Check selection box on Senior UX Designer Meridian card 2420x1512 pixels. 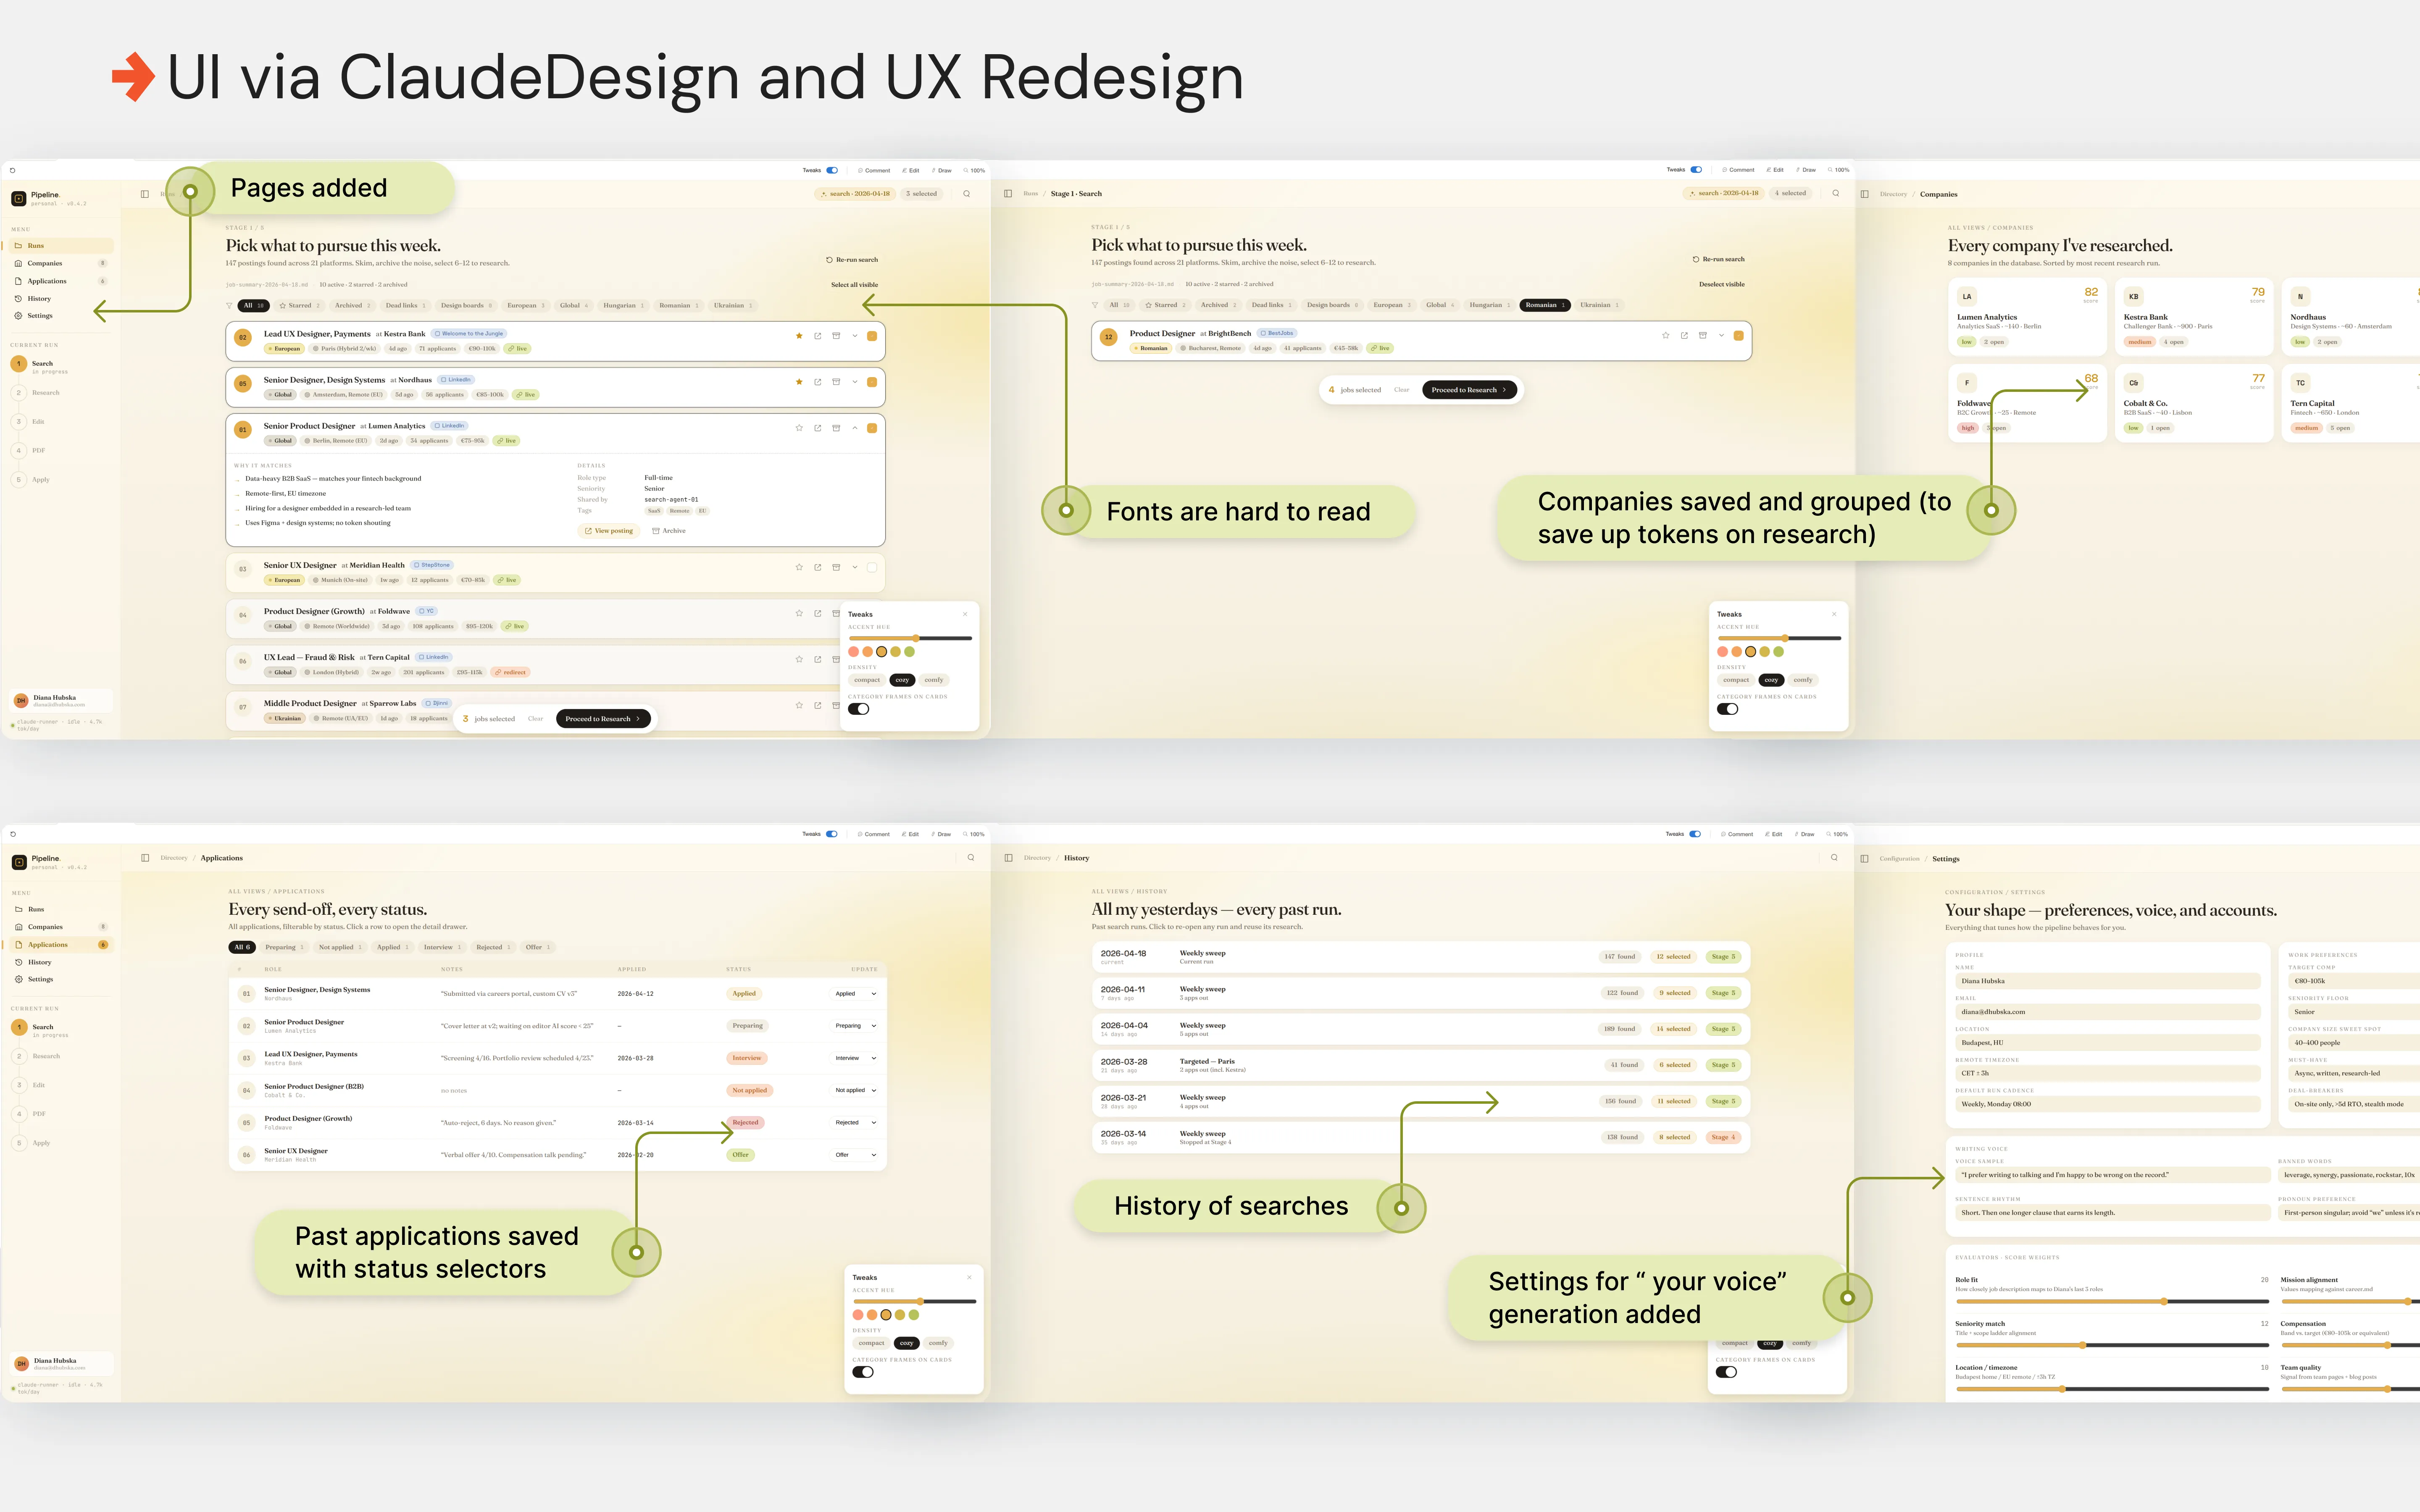(872, 567)
